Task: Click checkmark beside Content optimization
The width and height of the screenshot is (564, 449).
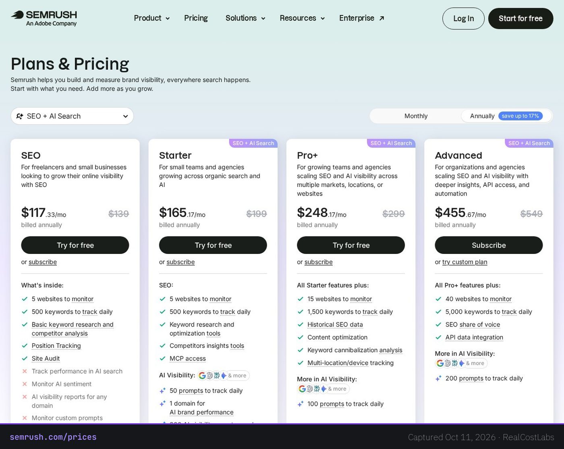Action: pyautogui.click(x=301, y=337)
